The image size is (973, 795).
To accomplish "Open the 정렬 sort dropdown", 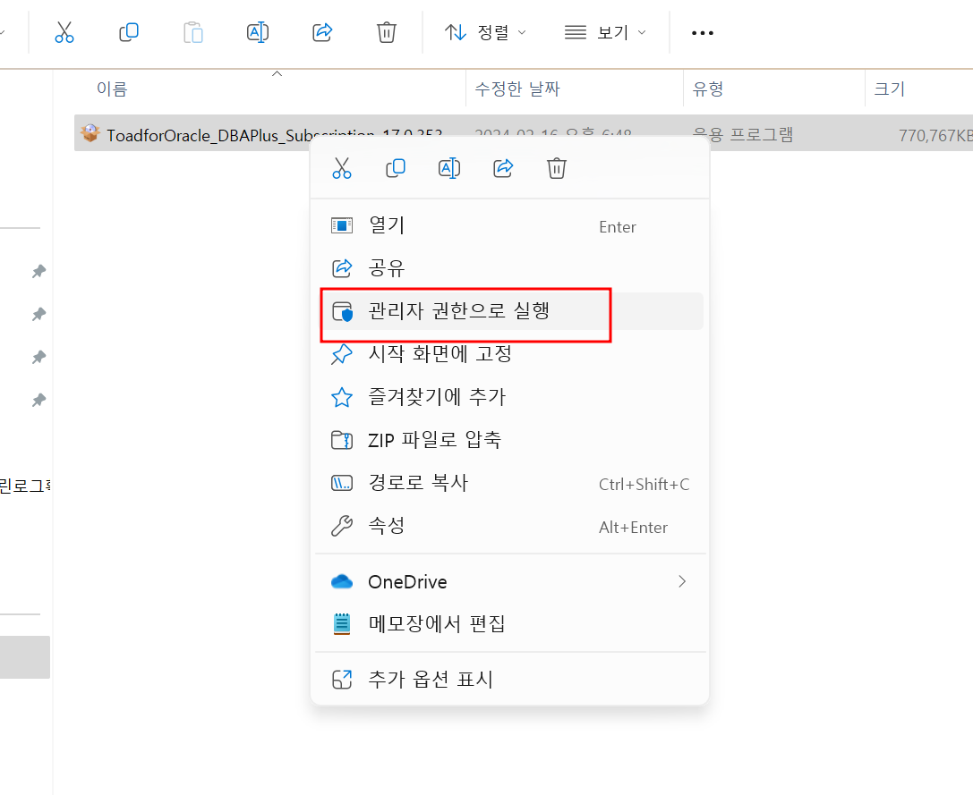I will point(485,32).
